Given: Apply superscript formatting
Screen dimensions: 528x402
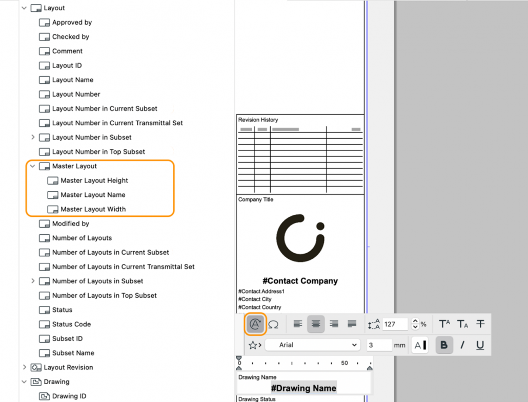Looking at the screenshot, I should pos(444,324).
